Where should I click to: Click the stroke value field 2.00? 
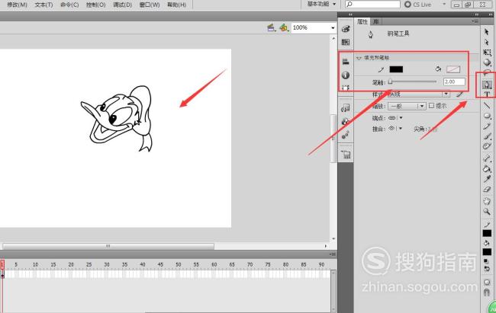[454, 81]
